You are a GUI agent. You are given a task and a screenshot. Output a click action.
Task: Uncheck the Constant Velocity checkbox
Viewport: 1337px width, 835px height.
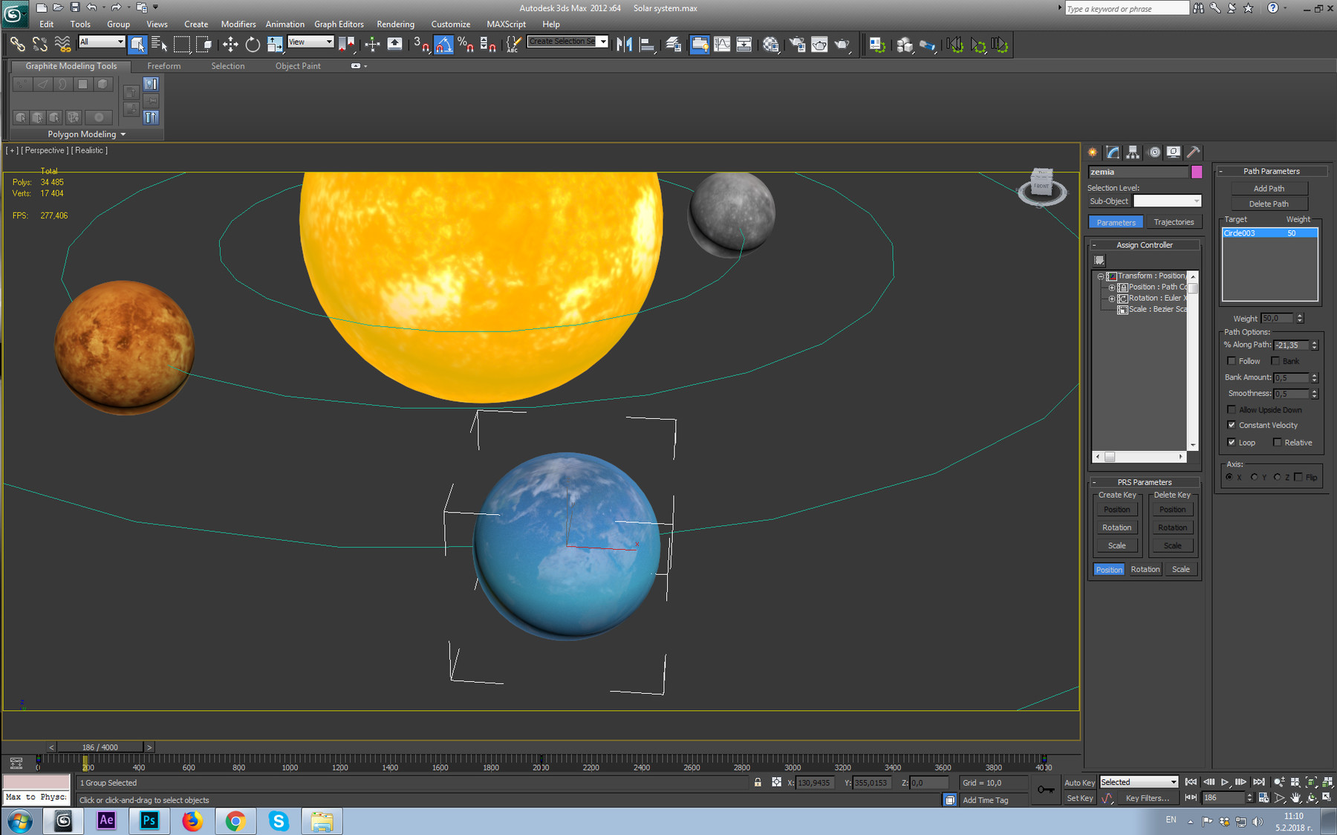coord(1232,424)
